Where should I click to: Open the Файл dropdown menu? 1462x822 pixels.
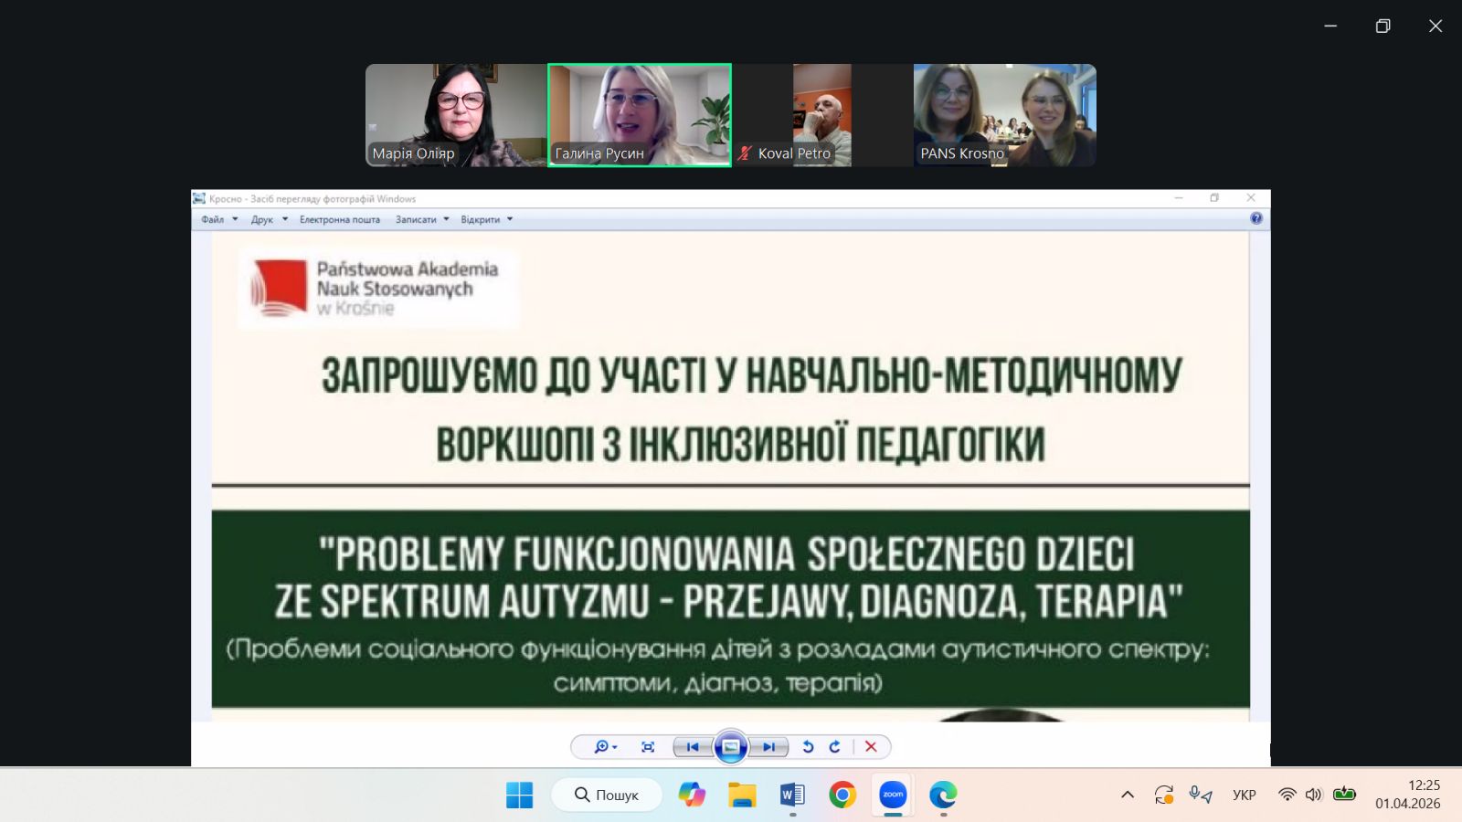tap(219, 219)
